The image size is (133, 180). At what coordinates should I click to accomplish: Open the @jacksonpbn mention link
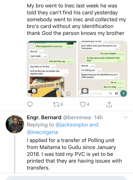71,125
